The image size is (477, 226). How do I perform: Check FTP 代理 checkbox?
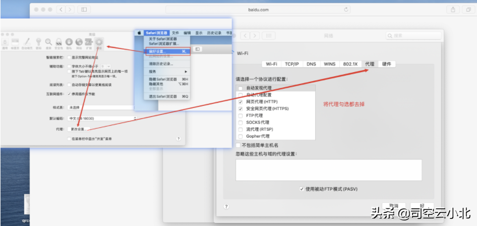(241, 116)
